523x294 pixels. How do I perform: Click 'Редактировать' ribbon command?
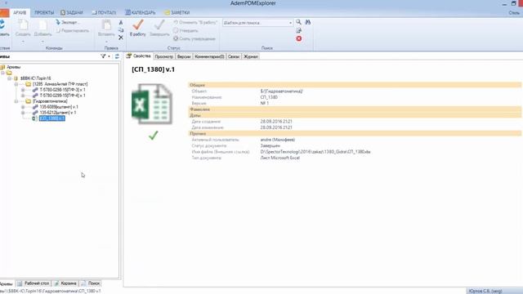click(x=73, y=31)
